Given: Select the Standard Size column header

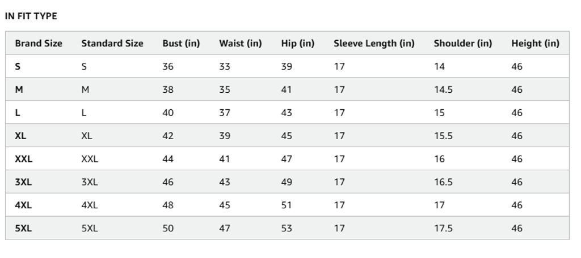Looking at the screenshot, I should pyautogui.click(x=112, y=43).
